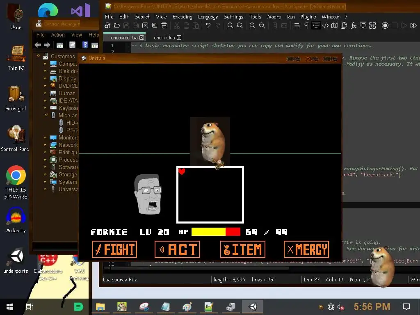Click the New file icon in Notepad++ toolbar

tap(107, 25)
